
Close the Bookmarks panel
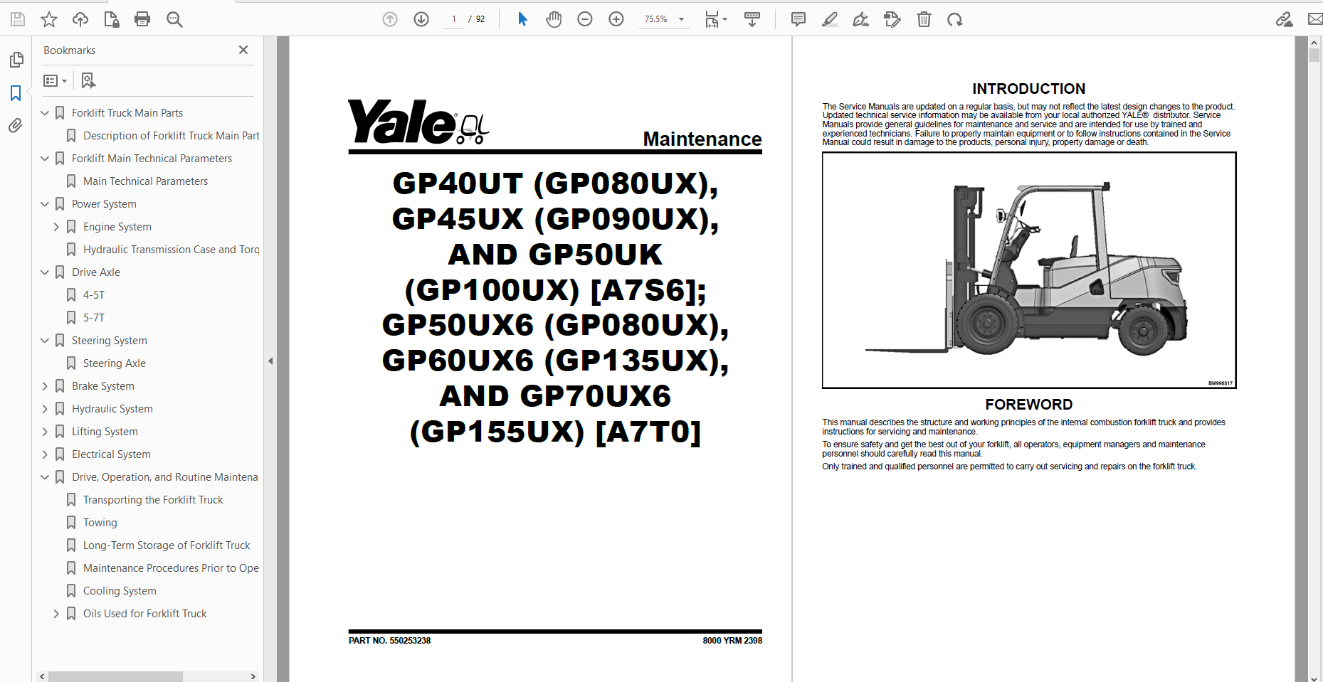pyautogui.click(x=243, y=50)
